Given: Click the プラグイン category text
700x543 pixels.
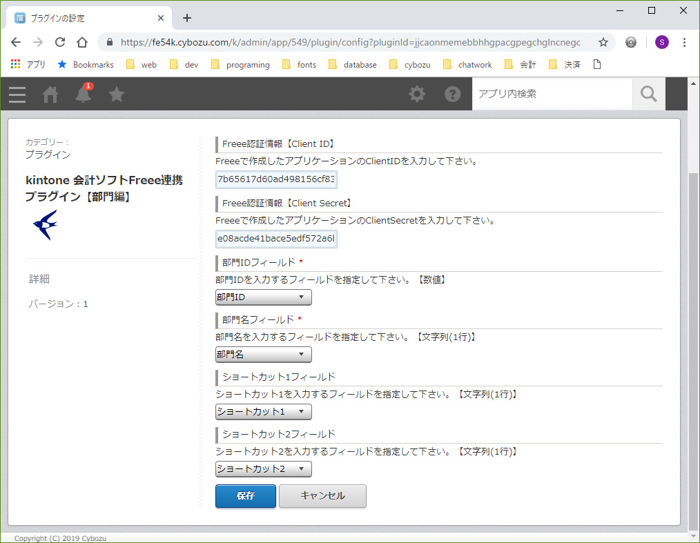Looking at the screenshot, I should click(48, 155).
